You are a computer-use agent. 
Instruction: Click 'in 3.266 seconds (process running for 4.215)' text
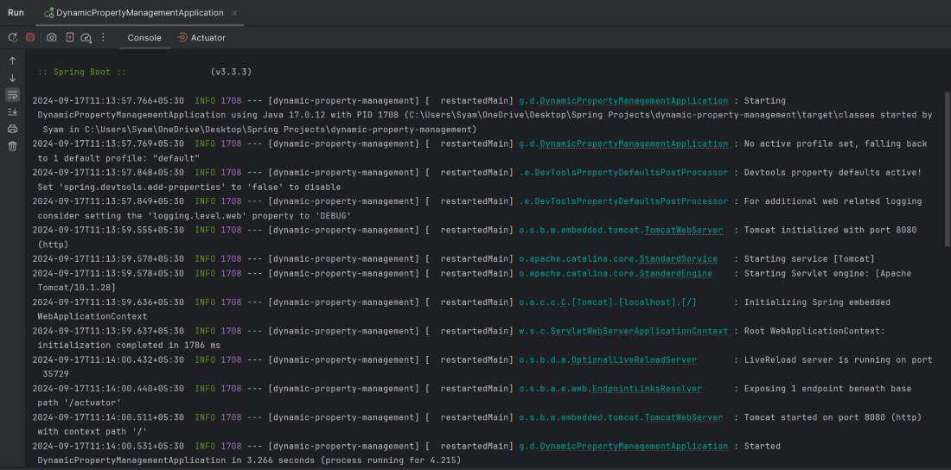coord(345,460)
